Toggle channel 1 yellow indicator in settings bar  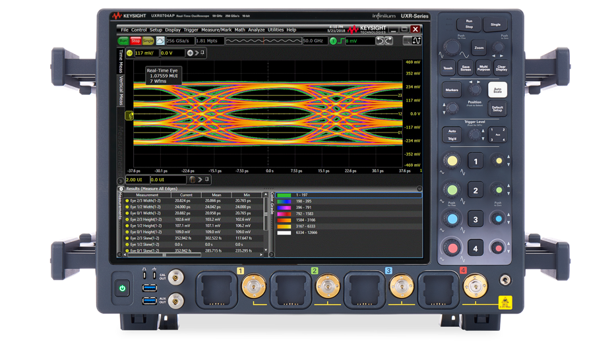coord(130,53)
